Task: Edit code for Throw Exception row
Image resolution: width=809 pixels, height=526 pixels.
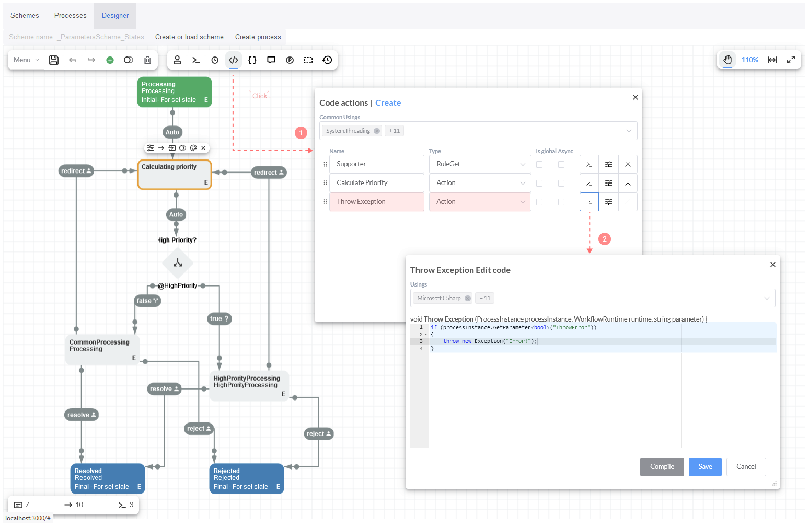Action: click(589, 202)
